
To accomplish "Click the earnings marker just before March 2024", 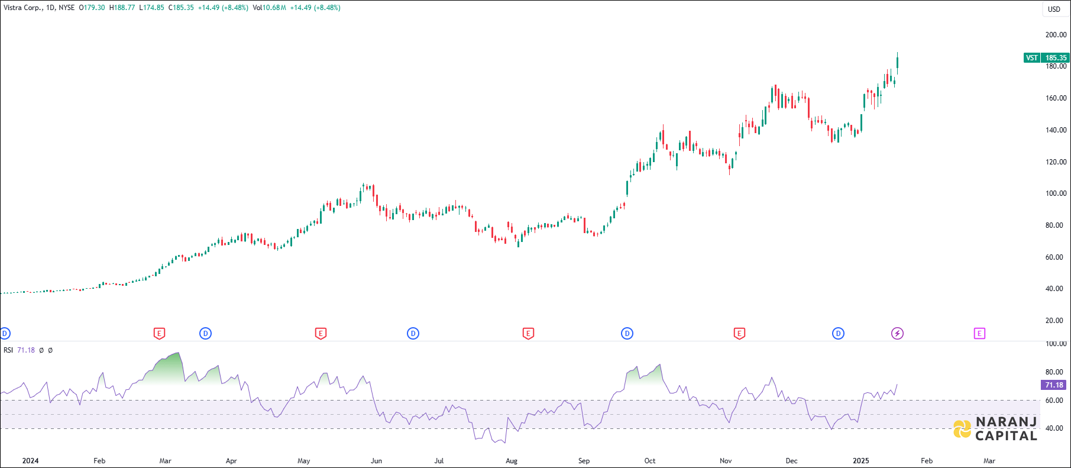I will click(159, 334).
